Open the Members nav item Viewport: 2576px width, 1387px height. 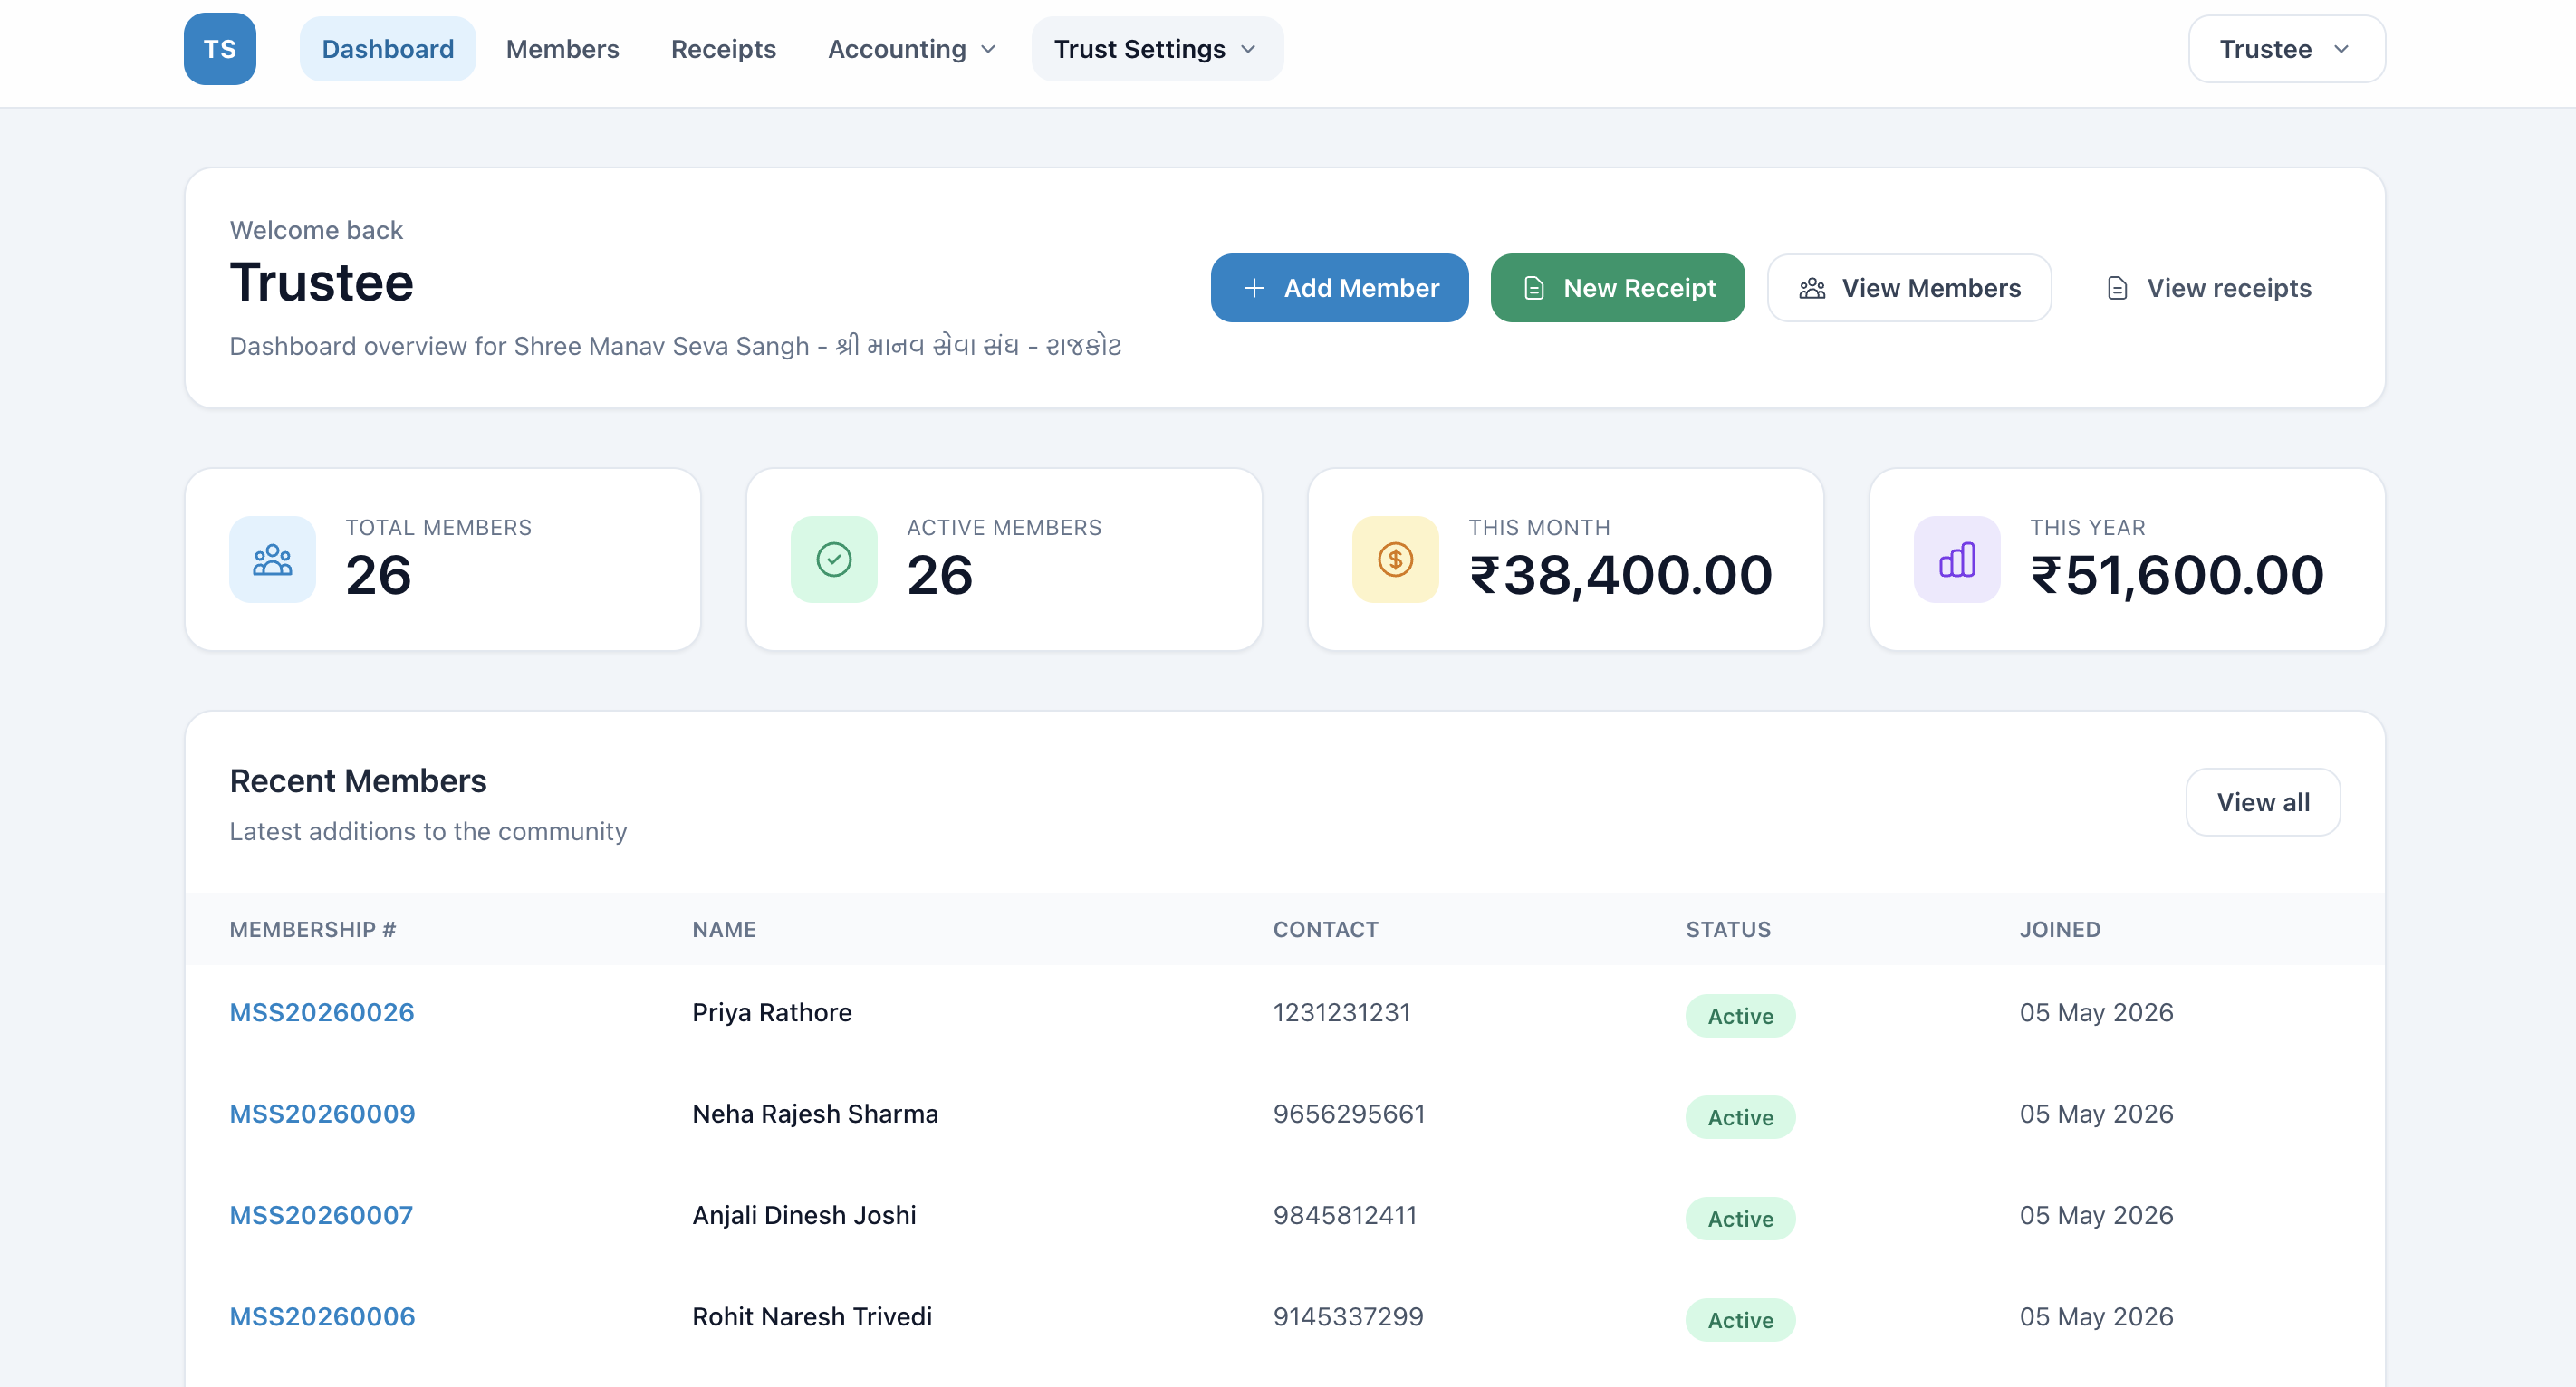click(x=562, y=49)
